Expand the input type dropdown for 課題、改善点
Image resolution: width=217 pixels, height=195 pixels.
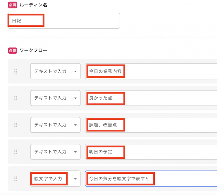click(x=55, y=125)
